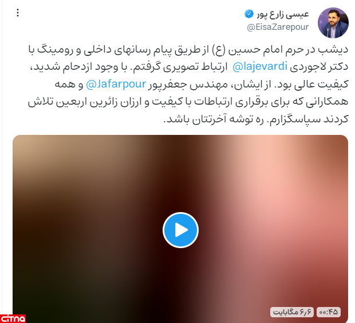Open Eisa Zarepour's profile avatar
This screenshot has height=323, width=355.
pyautogui.click(x=333, y=23)
